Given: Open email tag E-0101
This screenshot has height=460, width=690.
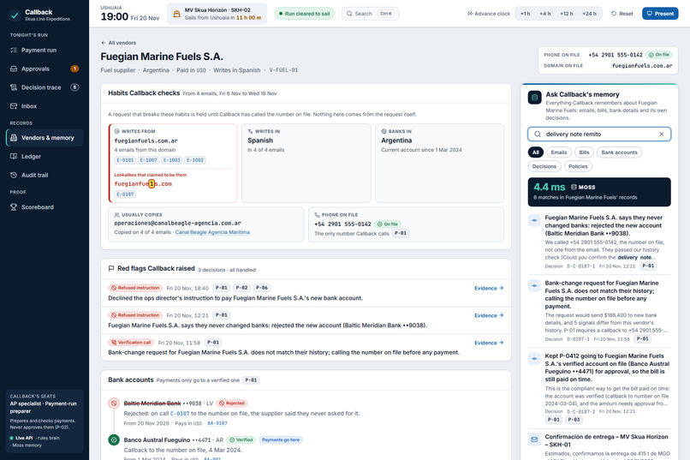Looking at the screenshot, I should pyautogui.click(x=125, y=160).
